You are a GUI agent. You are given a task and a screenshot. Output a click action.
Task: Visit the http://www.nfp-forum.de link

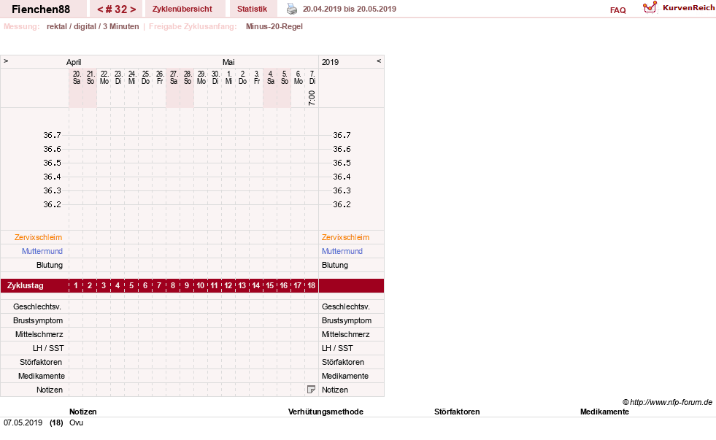coord(671,402)
